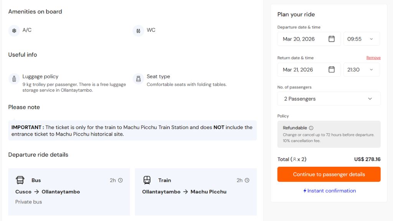Click the A/C snowflake amenity icon

tap(14, 31)
